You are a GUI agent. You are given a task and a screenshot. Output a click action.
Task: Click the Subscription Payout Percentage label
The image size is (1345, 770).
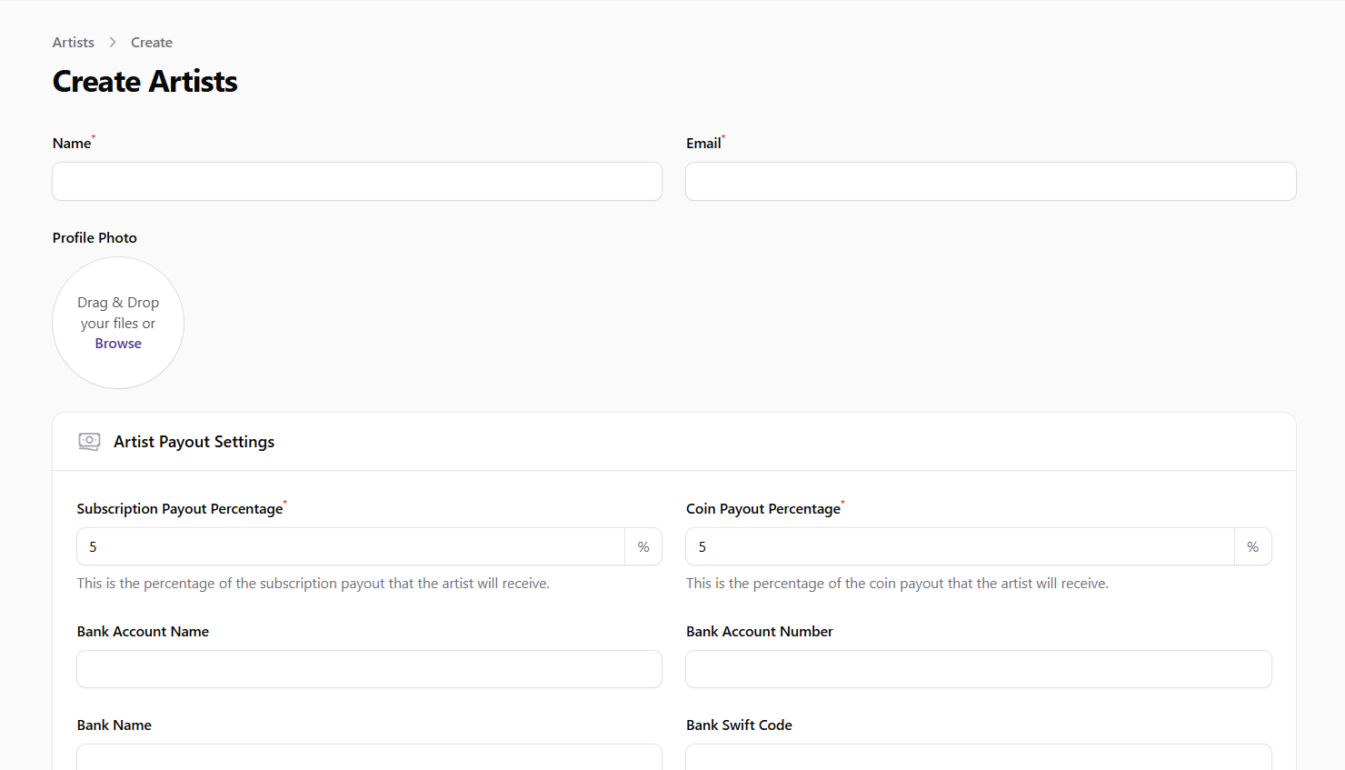179,509
